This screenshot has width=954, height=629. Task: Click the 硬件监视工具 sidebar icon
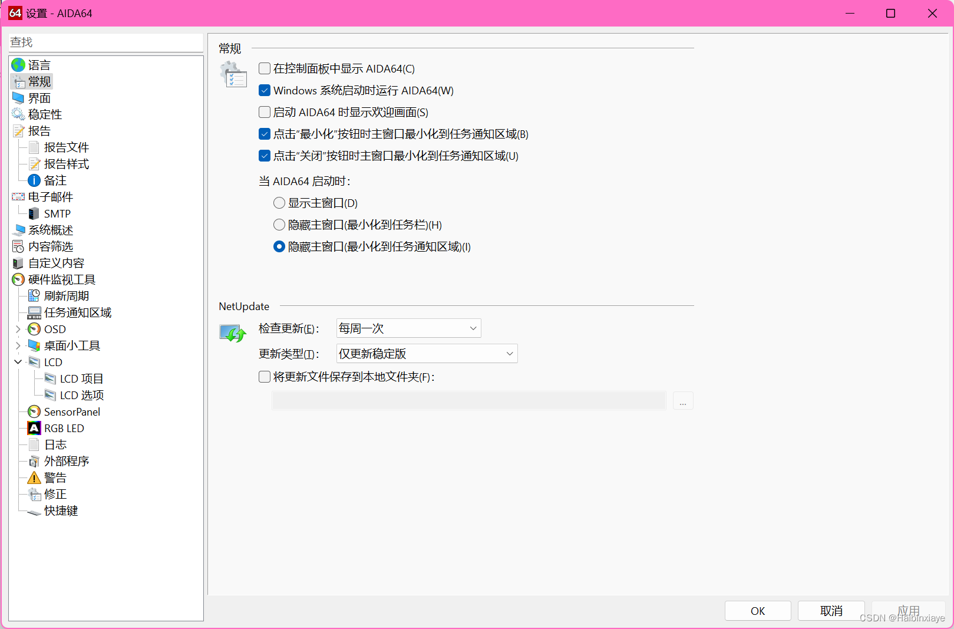pos(18,279)
